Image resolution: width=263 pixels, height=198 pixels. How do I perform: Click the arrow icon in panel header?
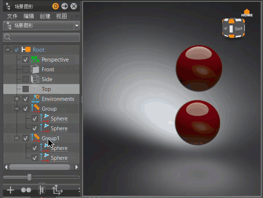tap(65, 7)
